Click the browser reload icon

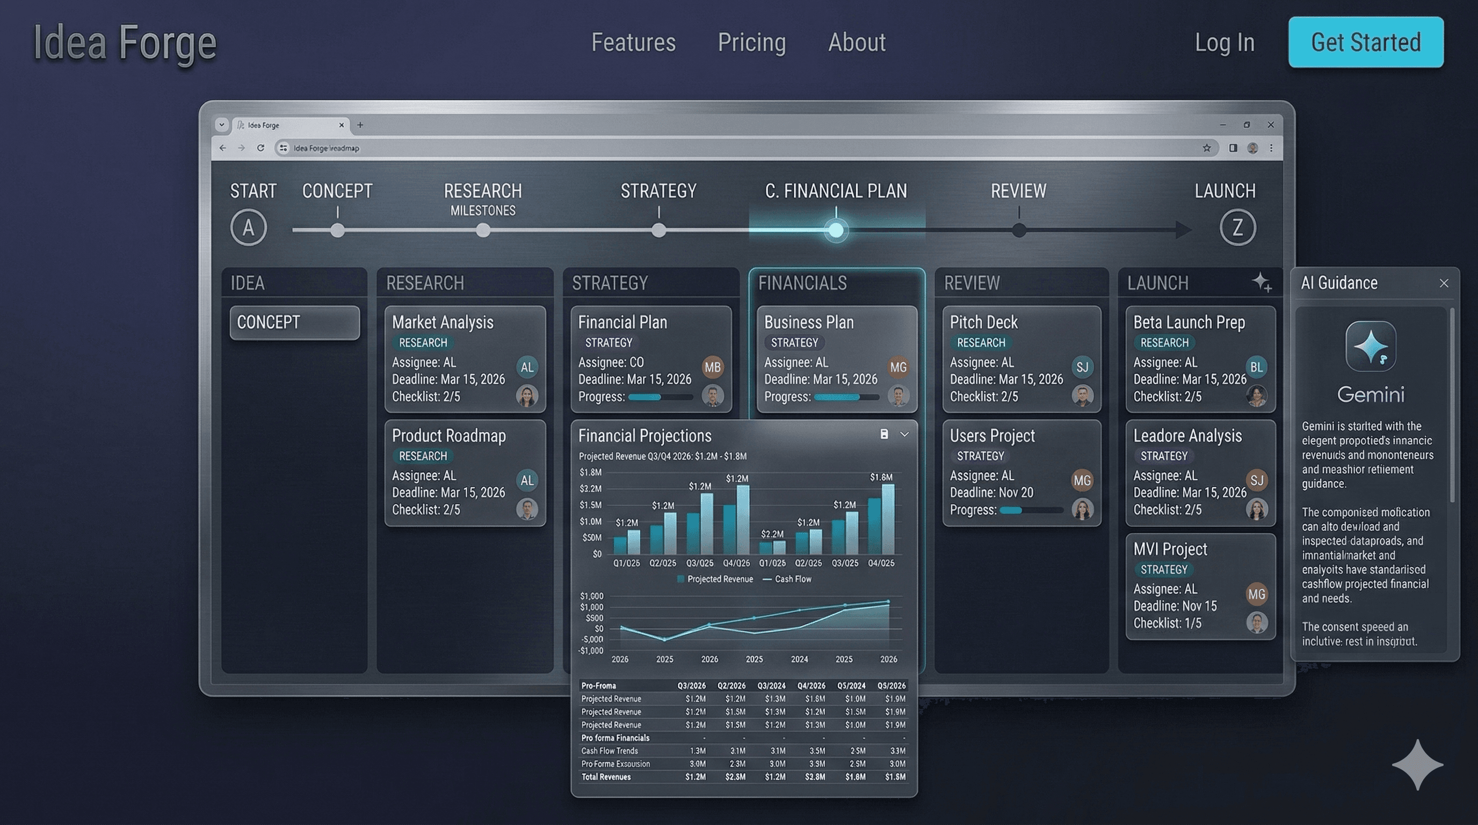pyautogui.click(x=262, y=148)
